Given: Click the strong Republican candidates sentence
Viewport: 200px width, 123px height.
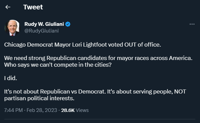Looking at the screenshot, I should coord(98,58).
